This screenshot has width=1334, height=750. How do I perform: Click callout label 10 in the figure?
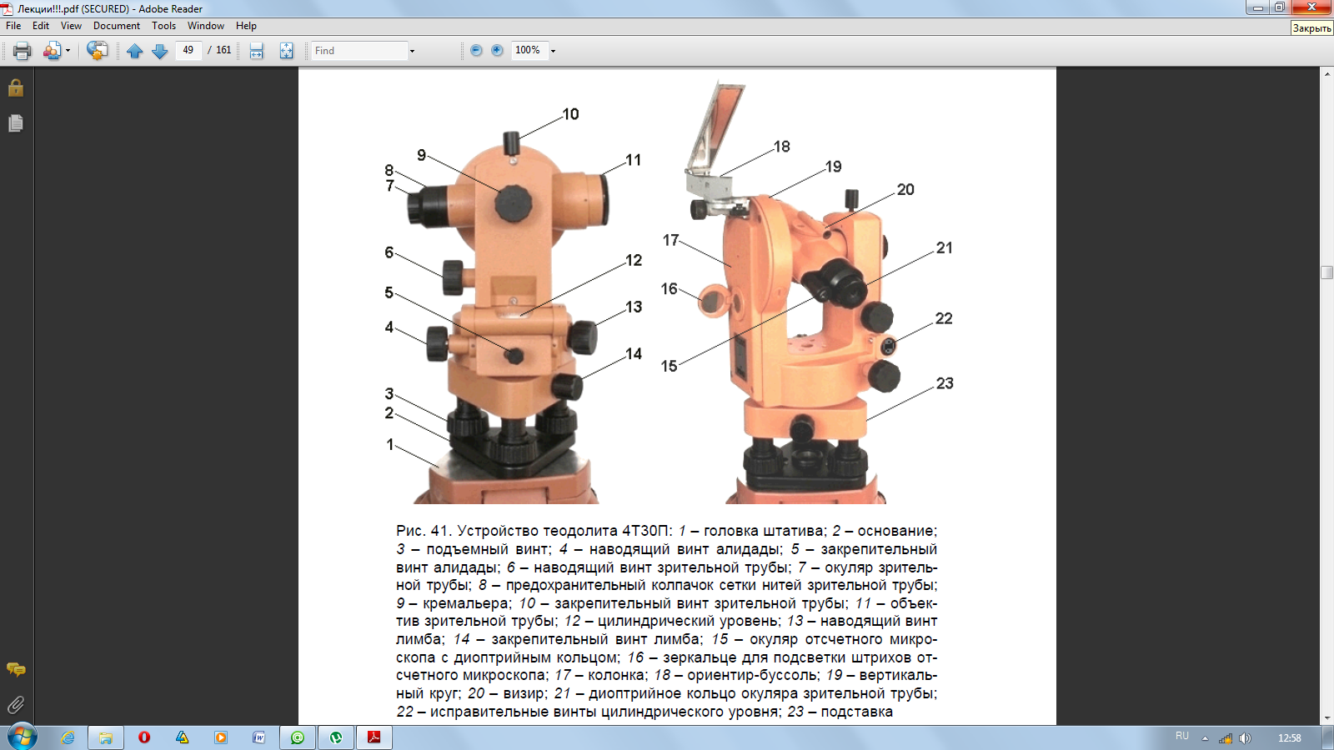click(x=570, y=114)
